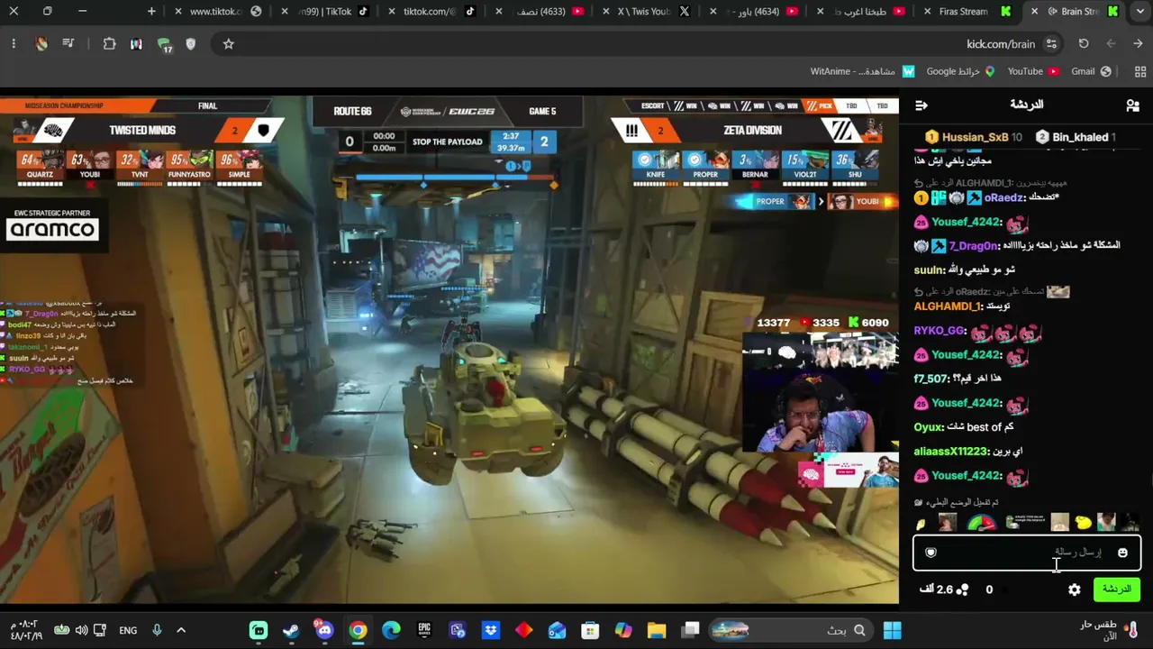Open the chat settings gear
This screenshot has height=649, width=1153.
click(1075, 590)
